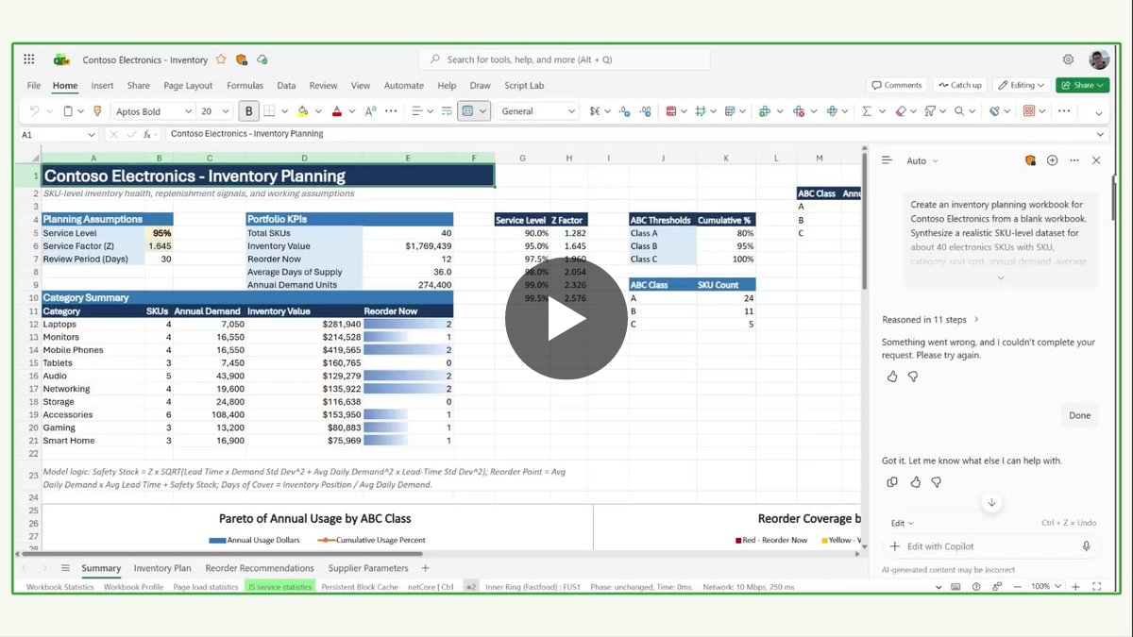Play the video with center play button
The image size is (1133, 637).
tap(566, 319)
